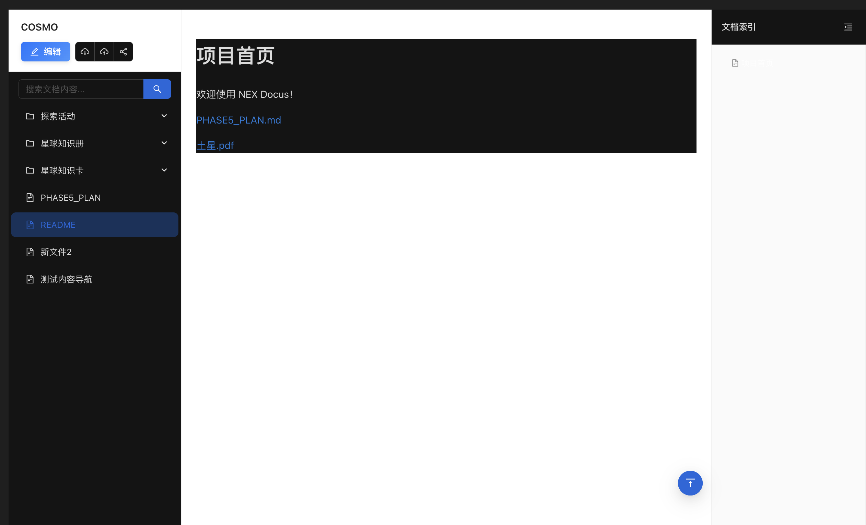Collapse the 文档索引 panel icon
The width and height of the screenshot is (866, 525).
(x=848, y=27)
